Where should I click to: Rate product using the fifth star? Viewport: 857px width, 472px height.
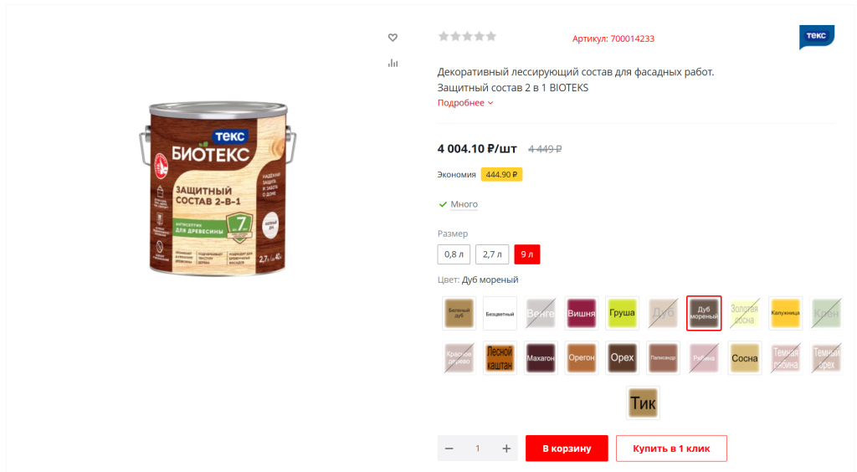coord(491,37)
